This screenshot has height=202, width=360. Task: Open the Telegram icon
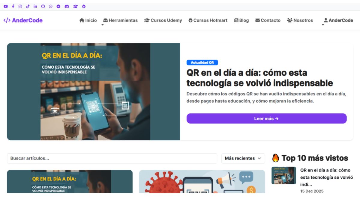(58, 6)
